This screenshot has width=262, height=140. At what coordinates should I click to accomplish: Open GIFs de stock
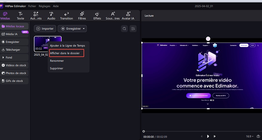pos(14,81)
